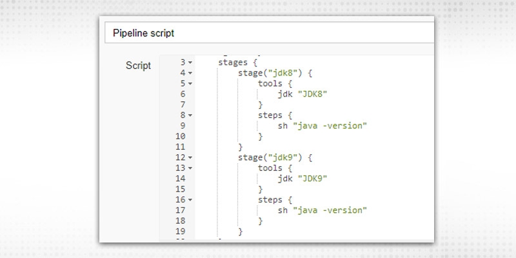Click the "Script" label
The image size is (516, 258).
coord(138,66)
